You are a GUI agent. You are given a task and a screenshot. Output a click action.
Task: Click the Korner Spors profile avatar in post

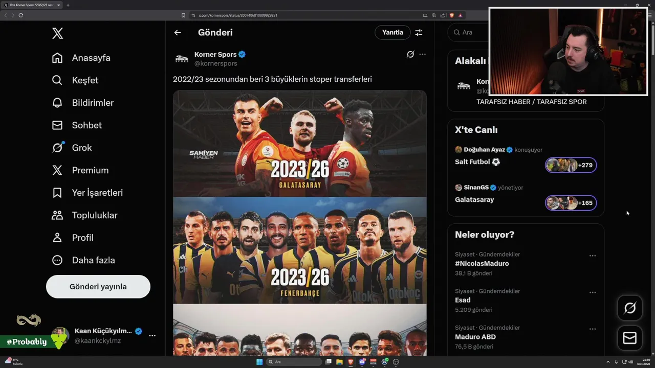click(x=182, y=59)
